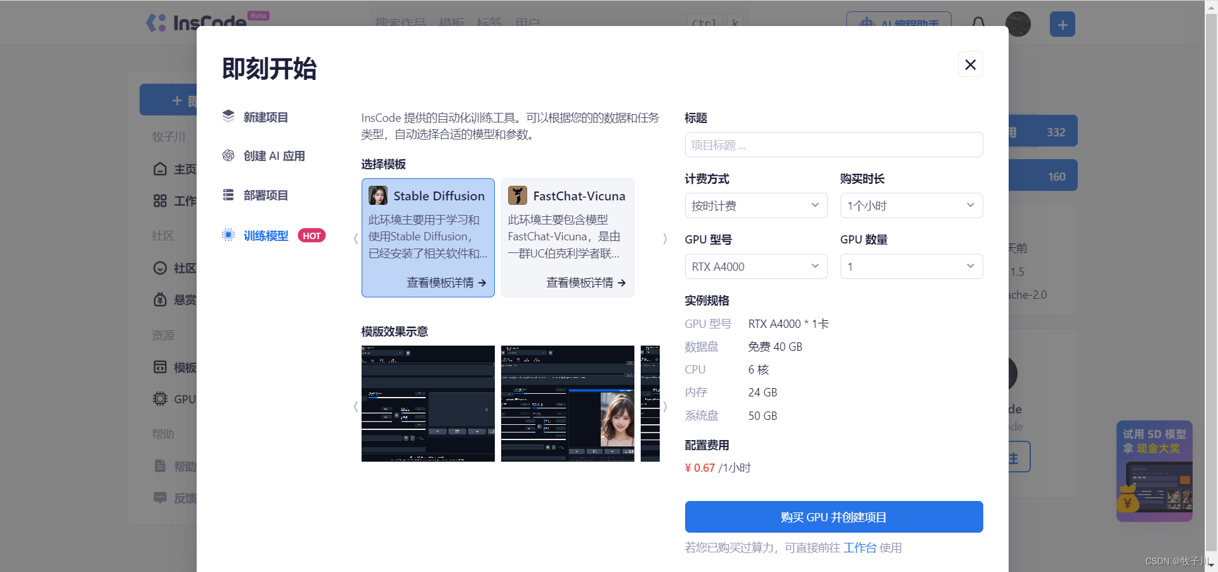Open preview thumbnail with girl portrait
This screenshot has height=572, width=1218.
coord(568,403)
